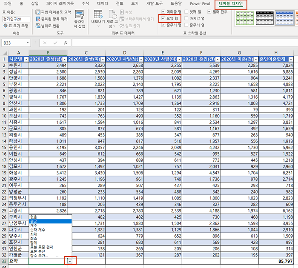Click Summarize with PivotTable icon
This screenshot has height=268, width=298.
pos(38,12)
